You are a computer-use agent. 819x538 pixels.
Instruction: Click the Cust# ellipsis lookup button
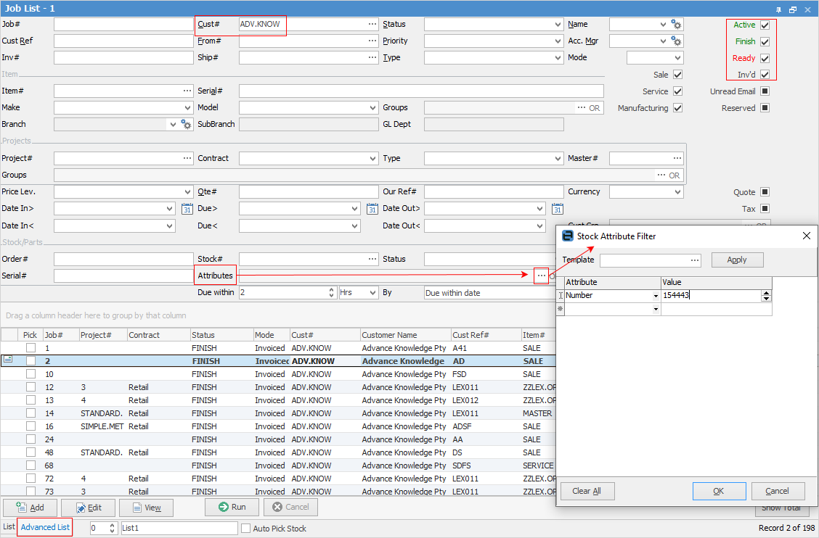[372, 25]
